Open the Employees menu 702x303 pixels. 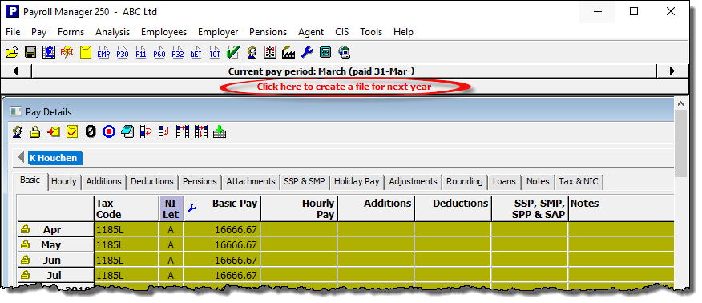(x=163, y=32)
